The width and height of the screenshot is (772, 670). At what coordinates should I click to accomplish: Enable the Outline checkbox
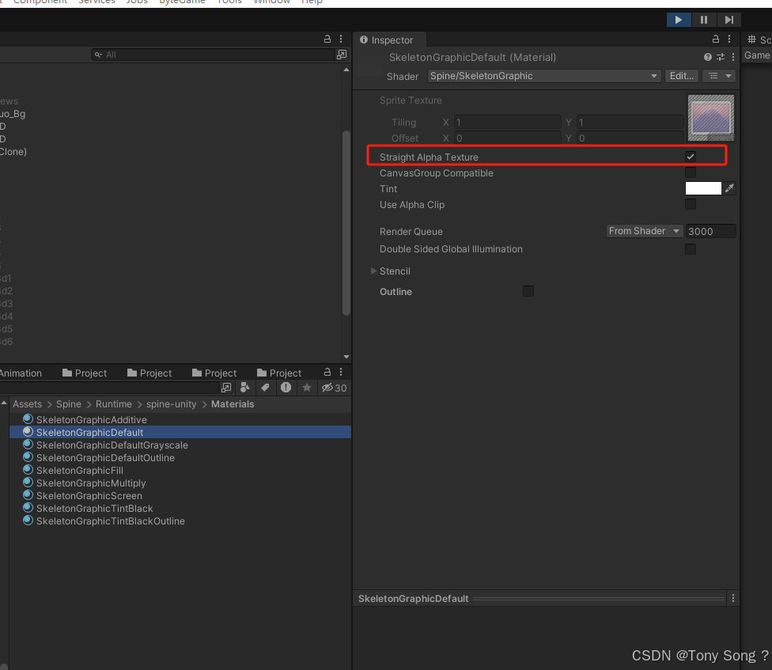[x=528, y=291]
